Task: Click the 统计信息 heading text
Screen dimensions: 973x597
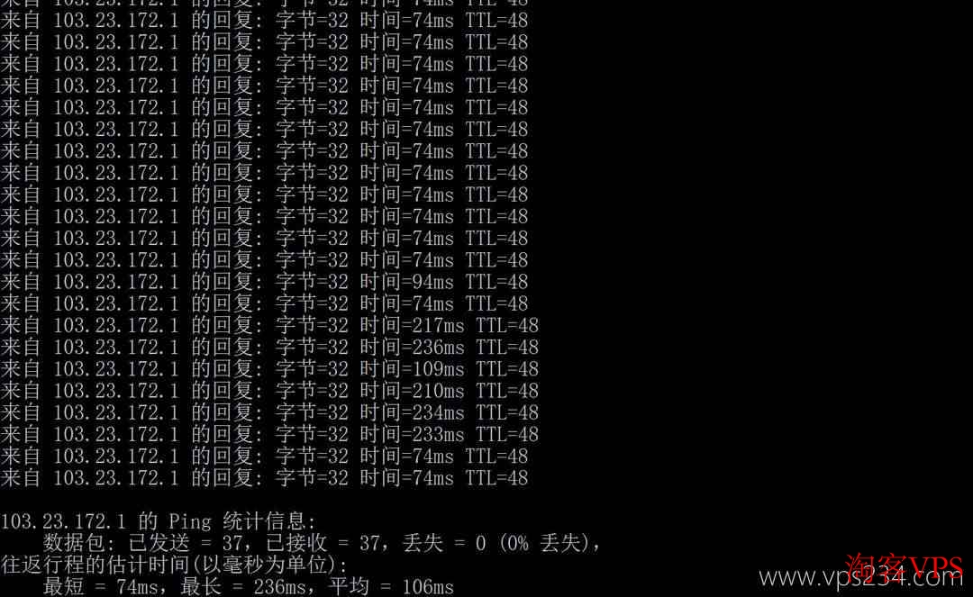Action: [268, 521]
